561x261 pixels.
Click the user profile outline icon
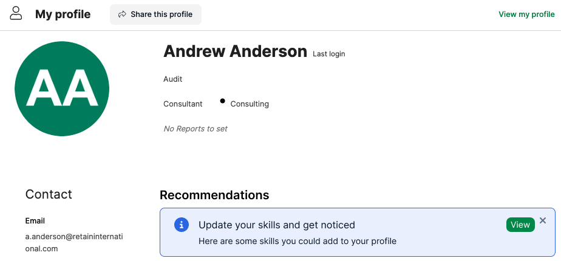click(16, 13)
